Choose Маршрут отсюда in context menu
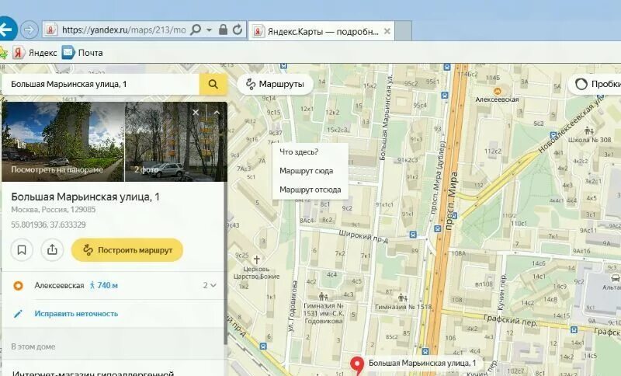The width and height of the screenshot is (621, 376). click(310, 190)
